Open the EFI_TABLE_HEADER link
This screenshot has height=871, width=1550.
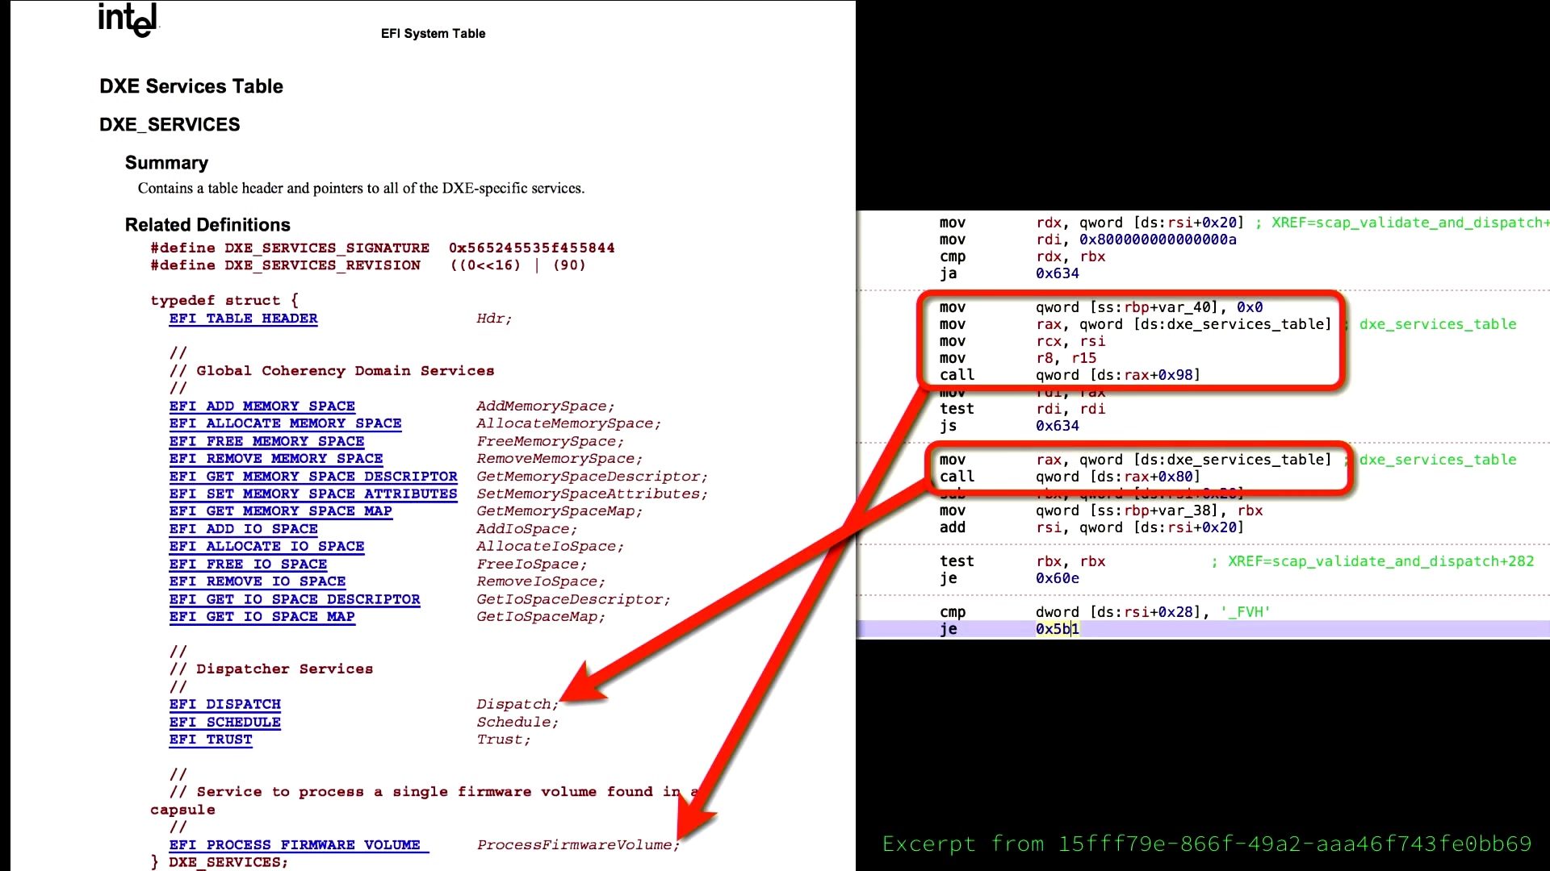(243, 319)
